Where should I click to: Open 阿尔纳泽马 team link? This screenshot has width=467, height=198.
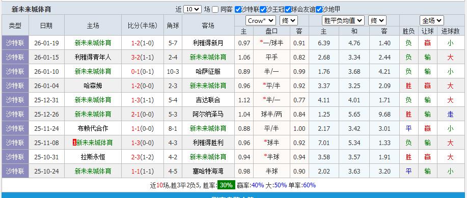click(x=208, y=115)
